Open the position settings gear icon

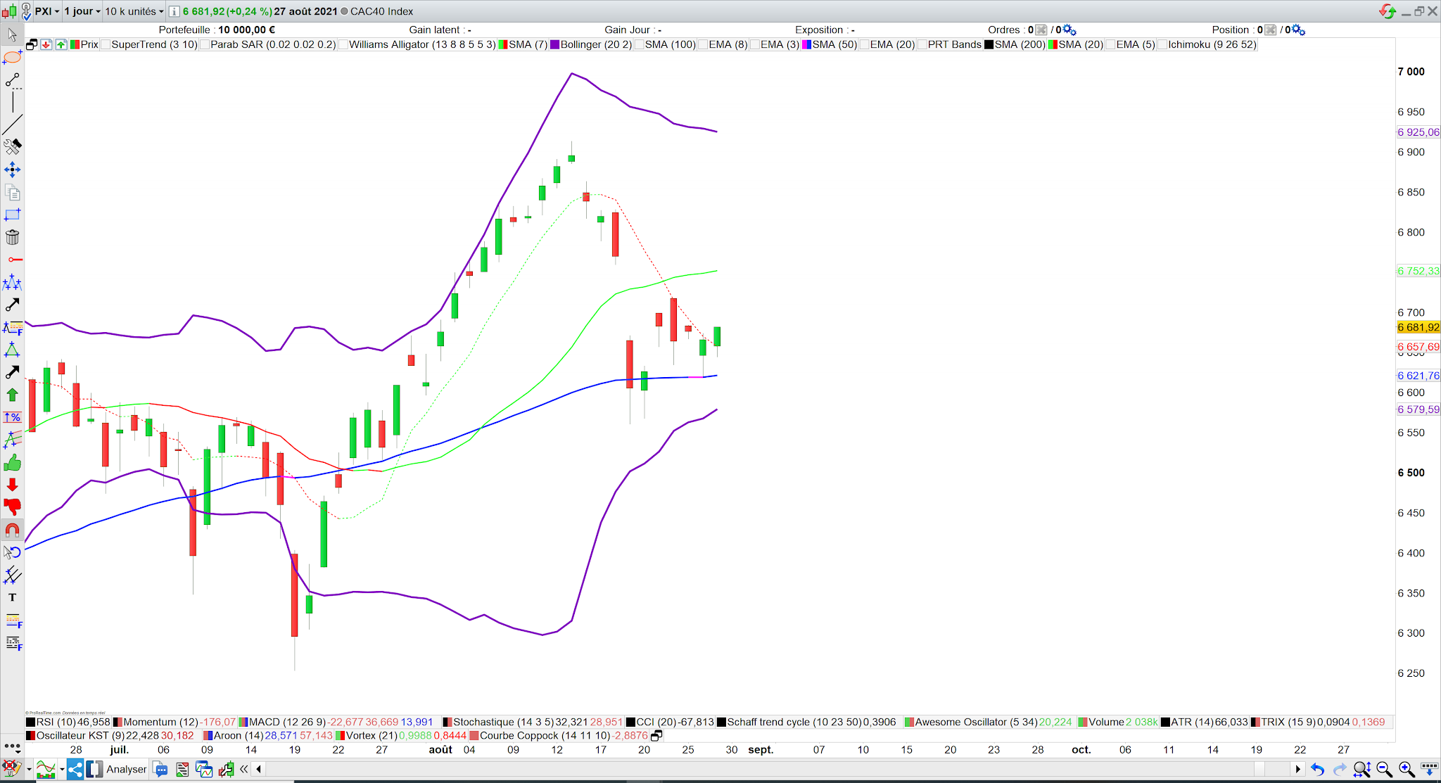tap(1299, 30)
